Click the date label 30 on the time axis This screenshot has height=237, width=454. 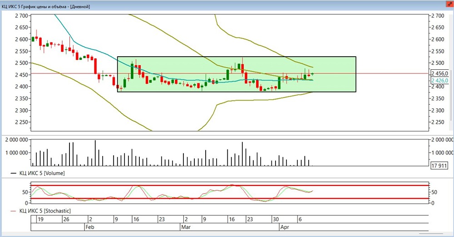click(276, 219)
